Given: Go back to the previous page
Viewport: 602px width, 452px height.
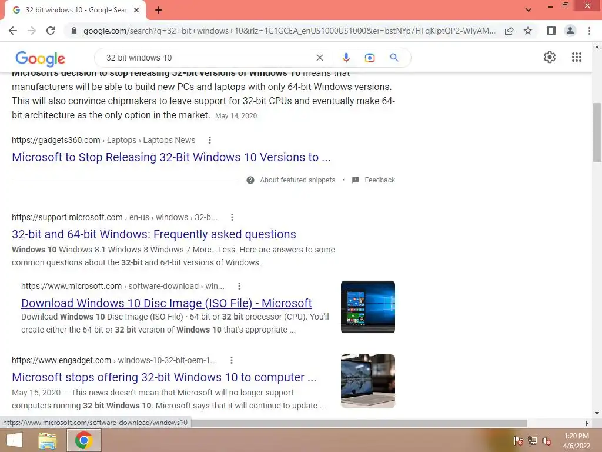Looking at the screenshot, I should coord(13,31).
